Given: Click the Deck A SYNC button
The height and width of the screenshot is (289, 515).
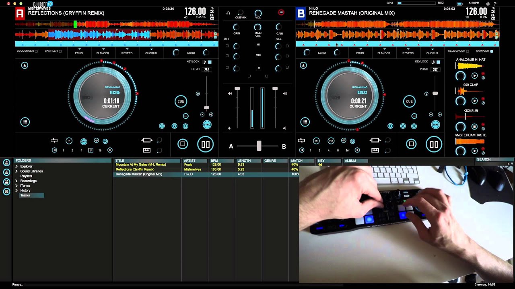Looking at the screenshot, I should tap(207, 125).
